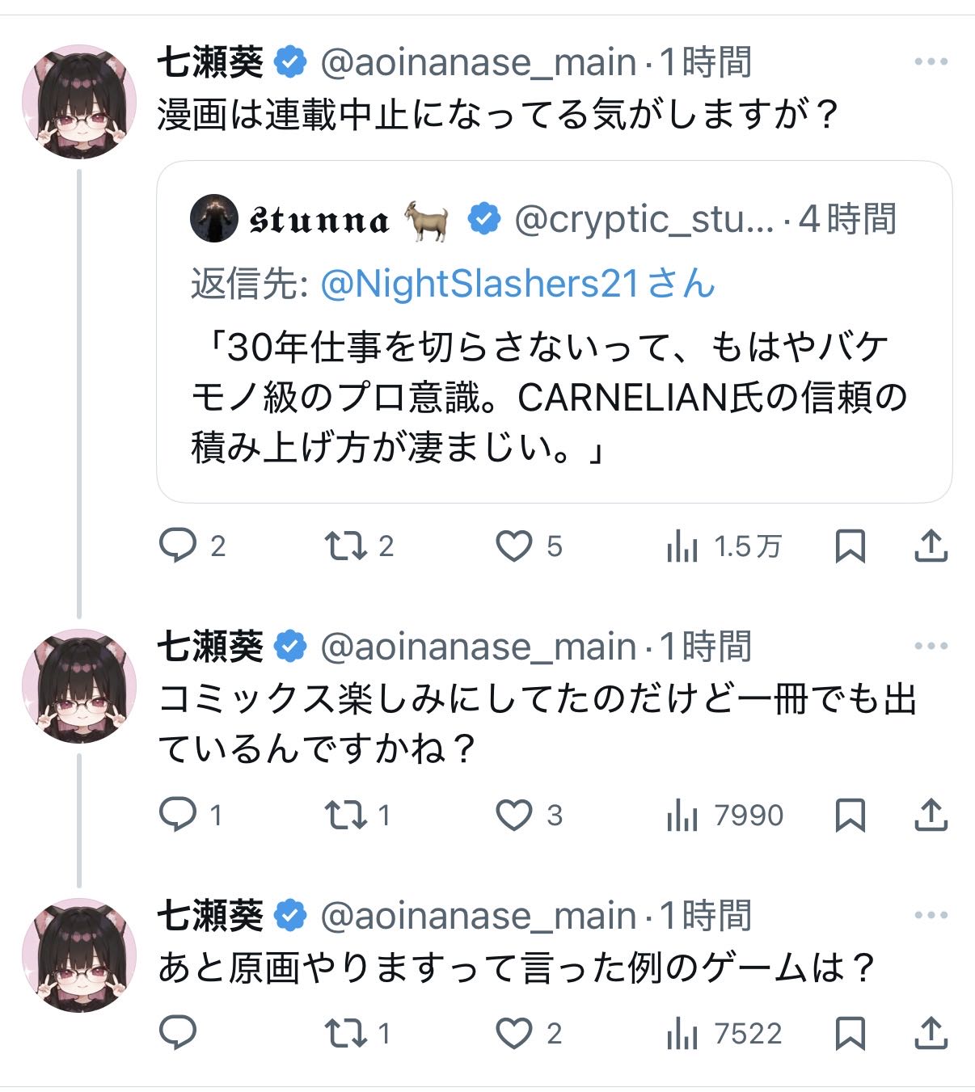Like the first tweet with 5 likes
This screenshot has height=1092, width=975.
click(x=514, y=546)
